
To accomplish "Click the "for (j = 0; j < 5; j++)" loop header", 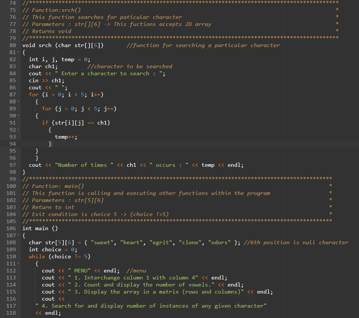I will pyautogui.click(x=79, y=109).
